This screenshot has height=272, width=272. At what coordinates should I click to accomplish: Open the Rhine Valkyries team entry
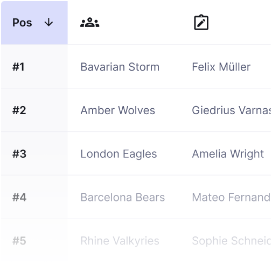(x=120, y=241)
